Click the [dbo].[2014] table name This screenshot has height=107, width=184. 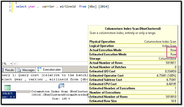[98, 6]
